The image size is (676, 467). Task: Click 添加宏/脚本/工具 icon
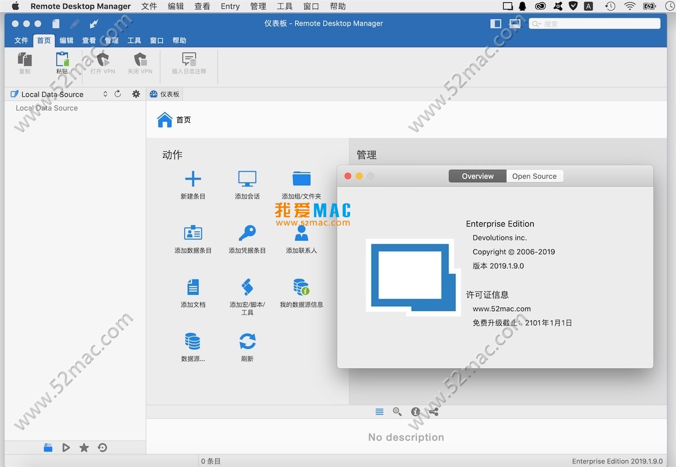pyautogui.click(x=247, y=287)
